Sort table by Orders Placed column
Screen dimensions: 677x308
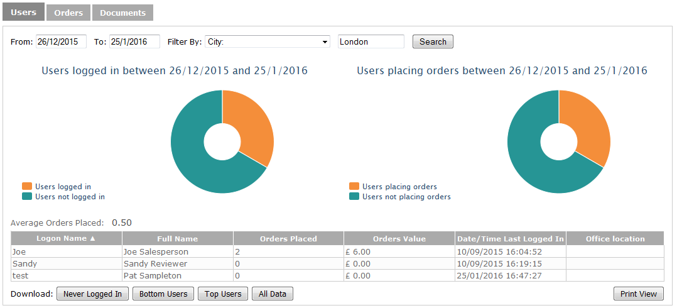288,238
